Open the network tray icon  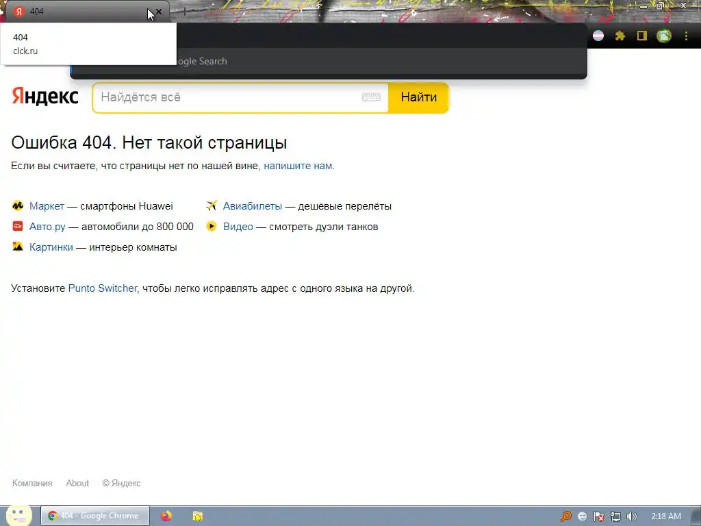(615, 516)
